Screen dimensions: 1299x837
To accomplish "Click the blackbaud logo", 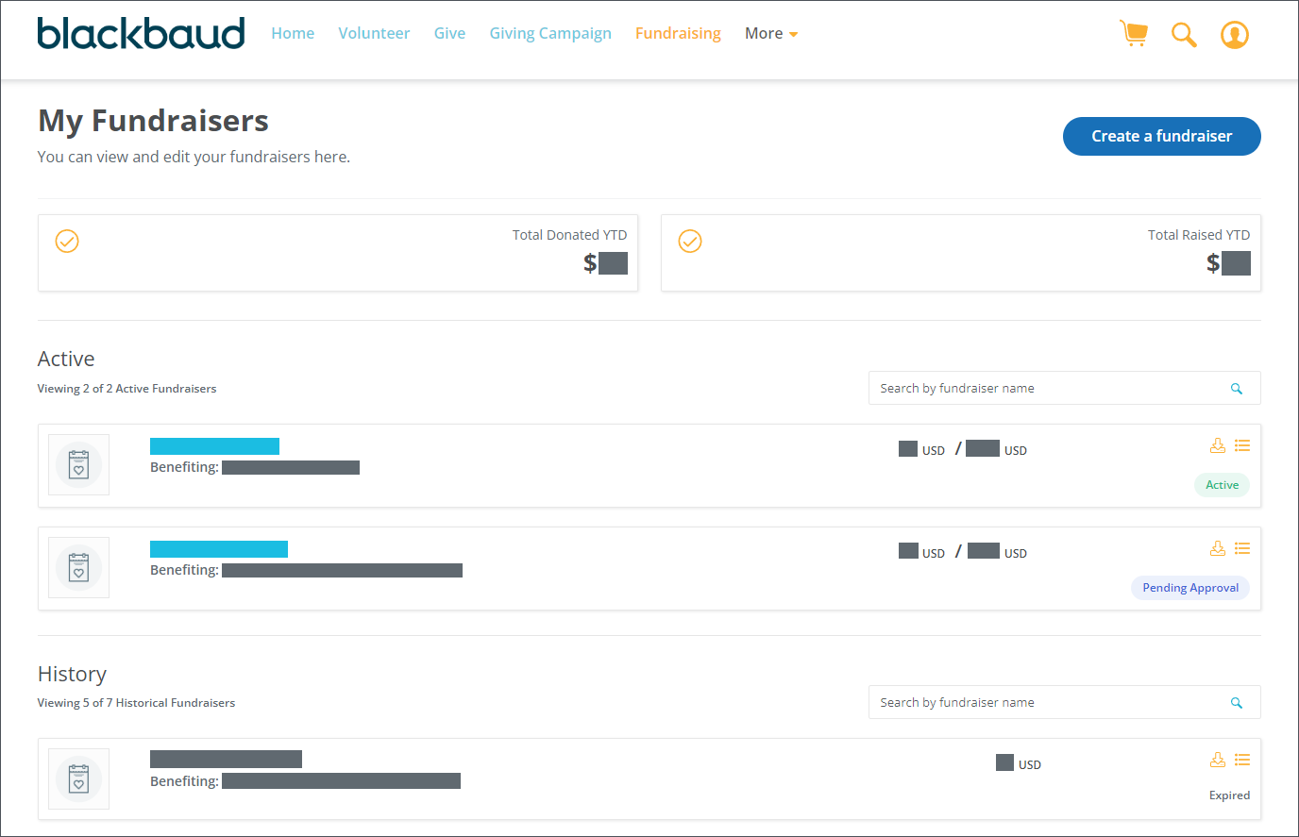I will [141, 33].
